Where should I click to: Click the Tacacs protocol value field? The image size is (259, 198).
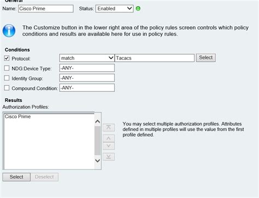click(155, 58)
